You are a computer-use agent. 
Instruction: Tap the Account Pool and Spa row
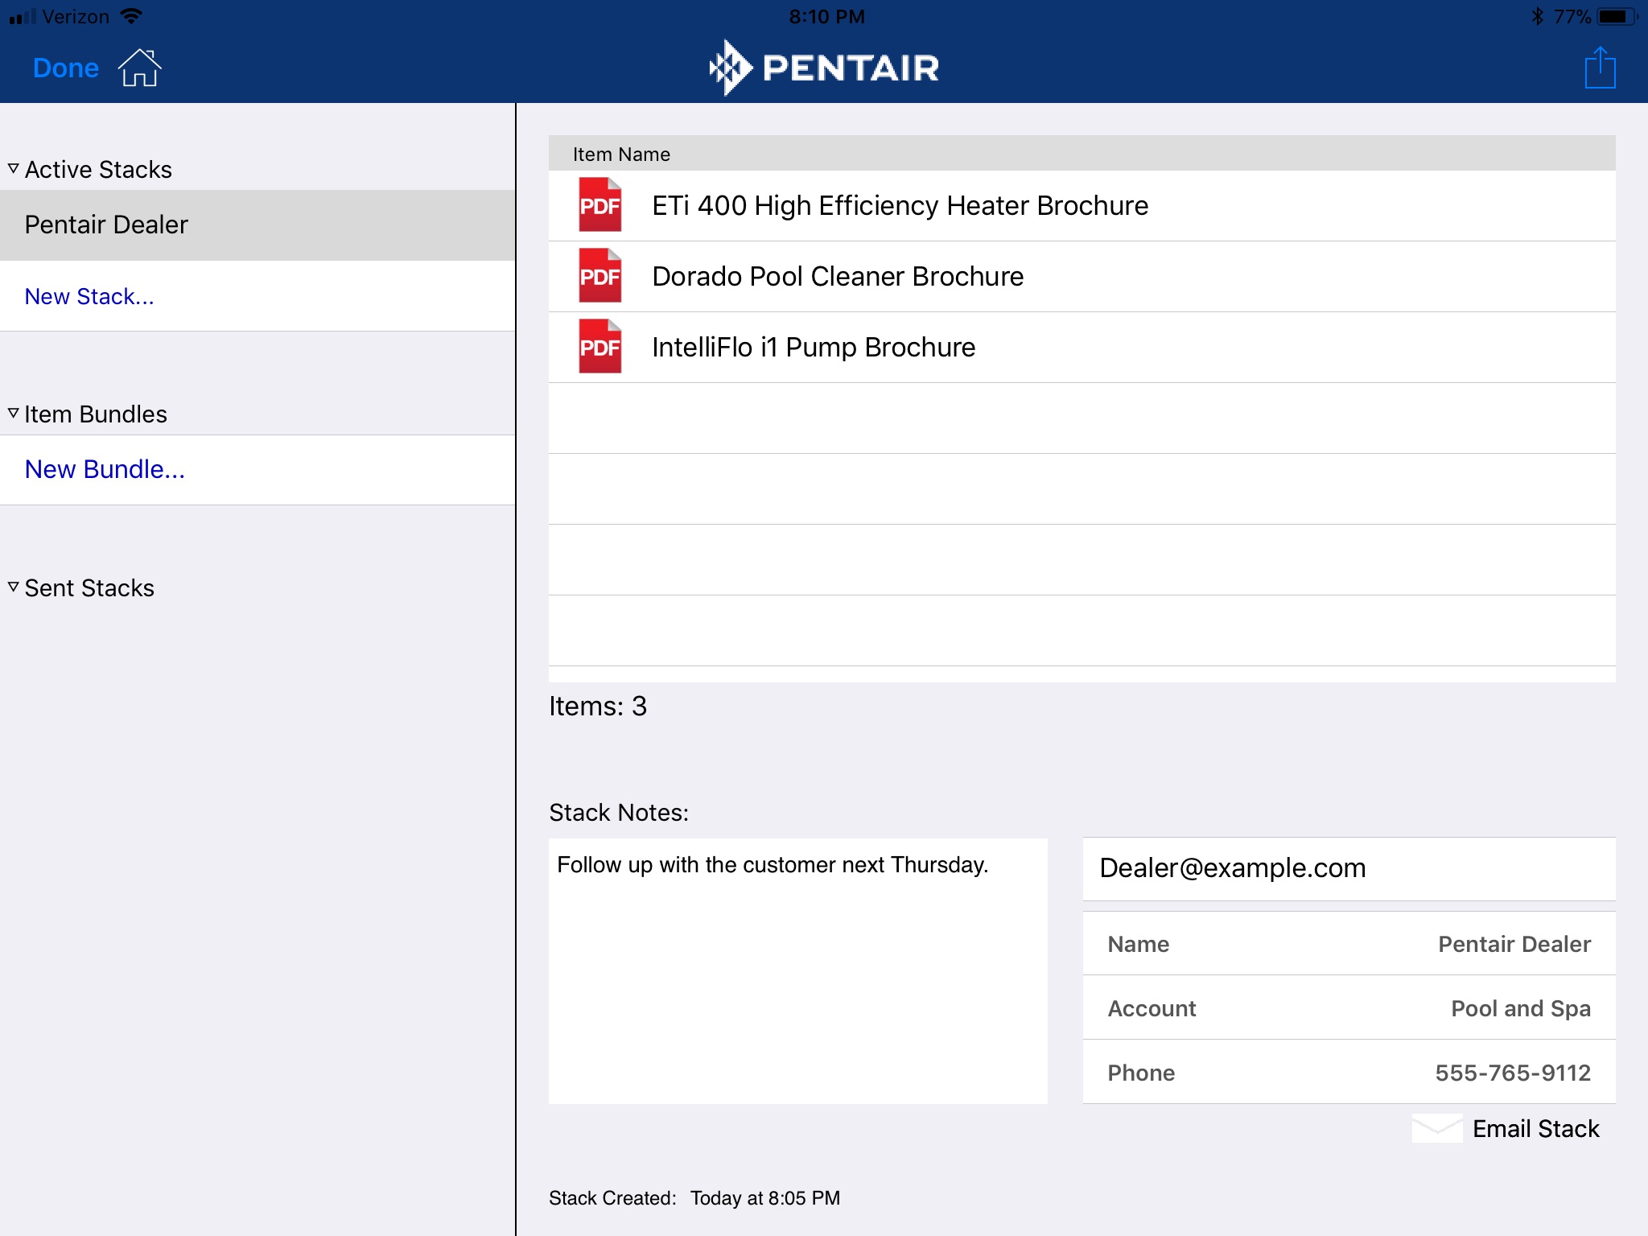[x=1349, y=1007]
